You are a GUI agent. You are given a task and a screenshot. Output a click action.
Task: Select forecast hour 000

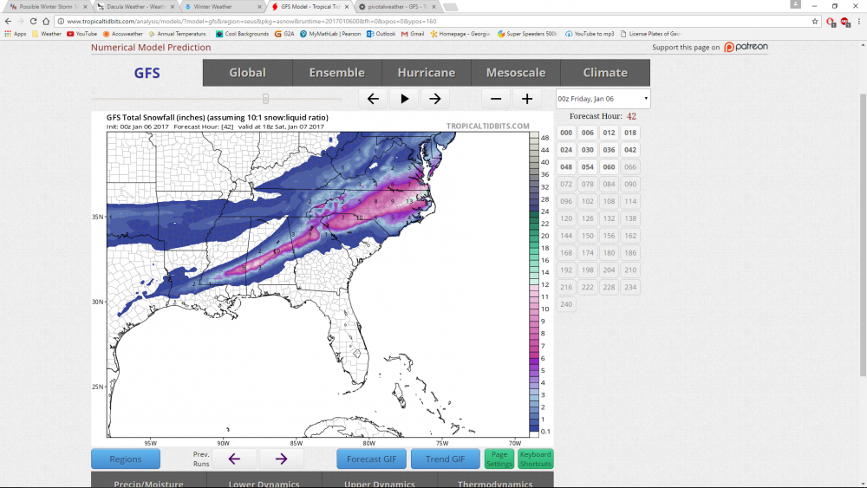pyautogui.click(x=566, y=133)
